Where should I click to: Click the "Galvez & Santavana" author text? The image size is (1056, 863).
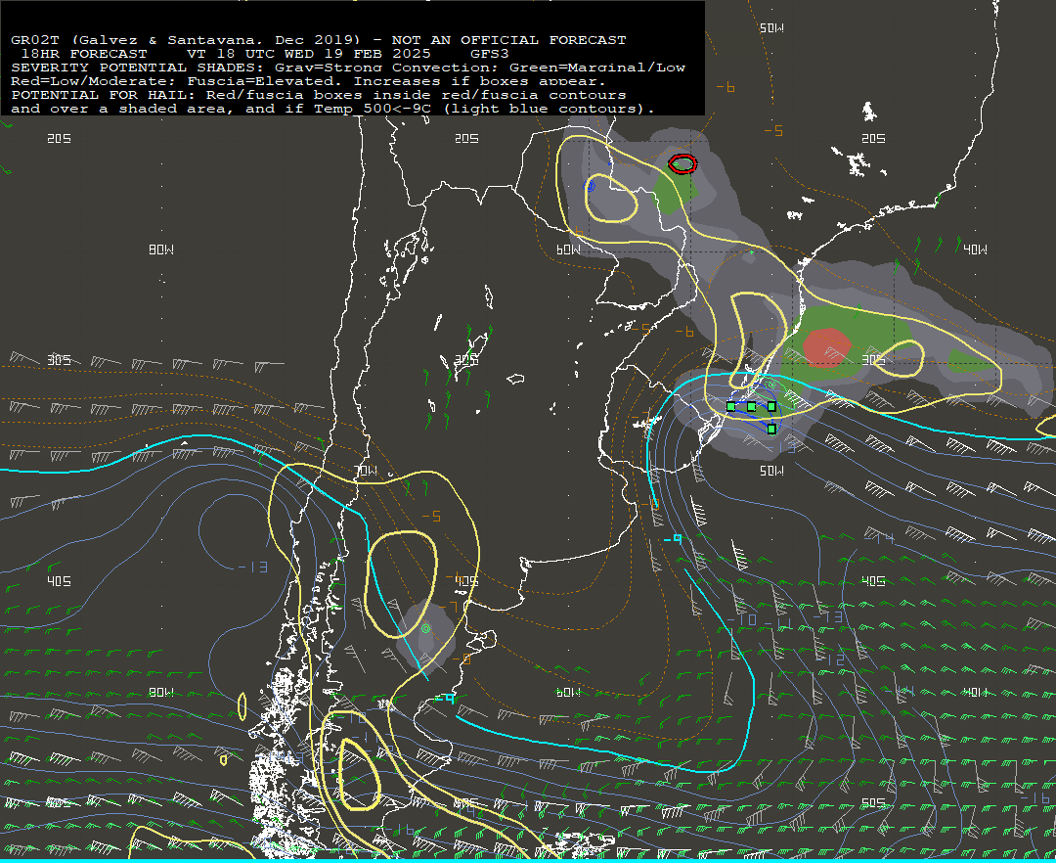pyautogui.click(x=170, y=40)
